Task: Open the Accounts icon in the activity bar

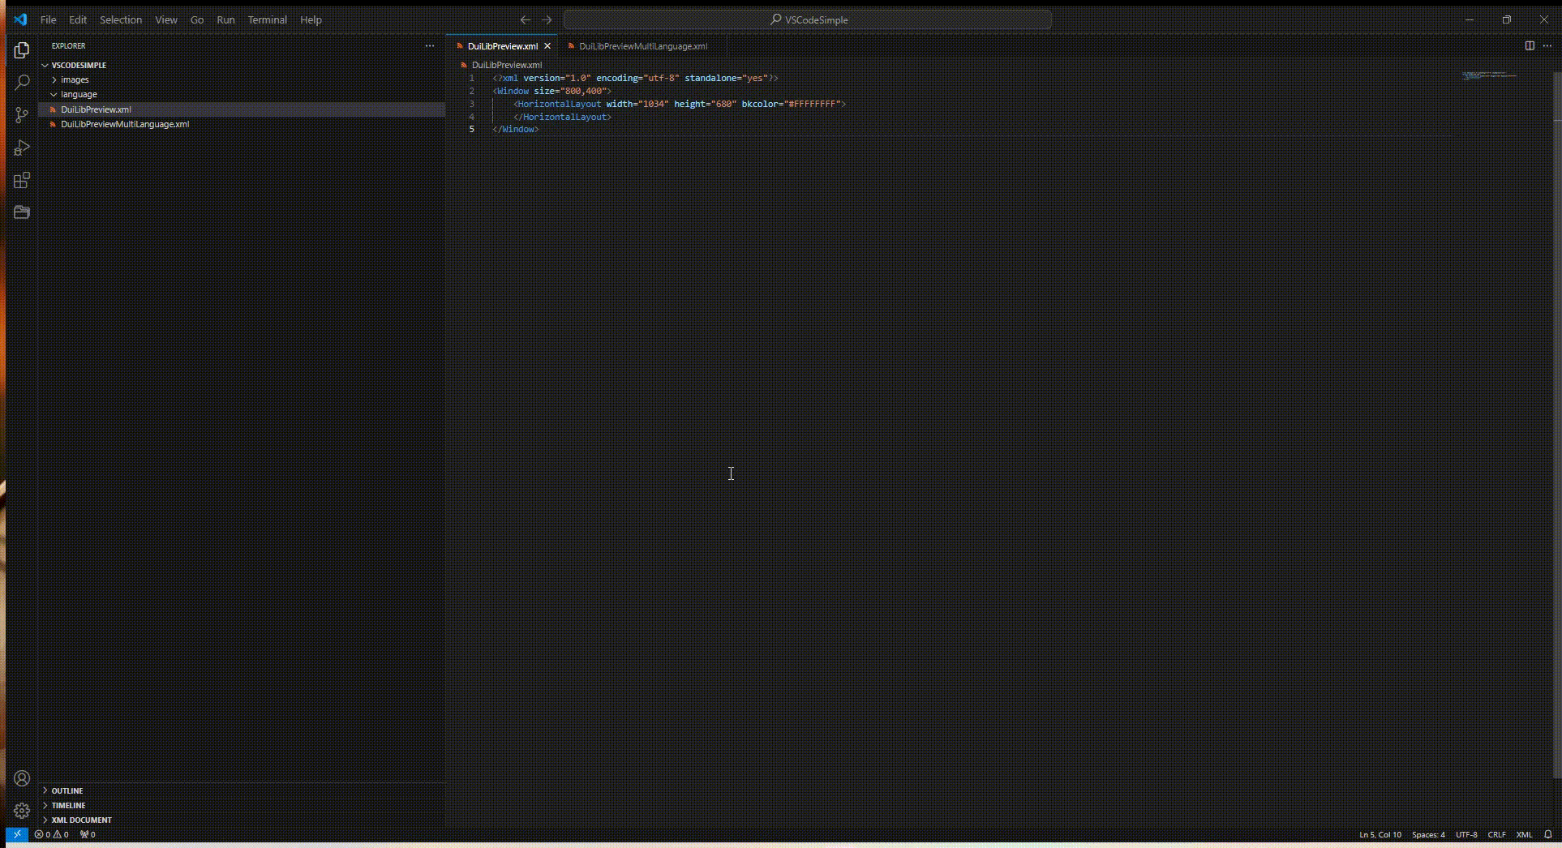Action: click(21, 778)
